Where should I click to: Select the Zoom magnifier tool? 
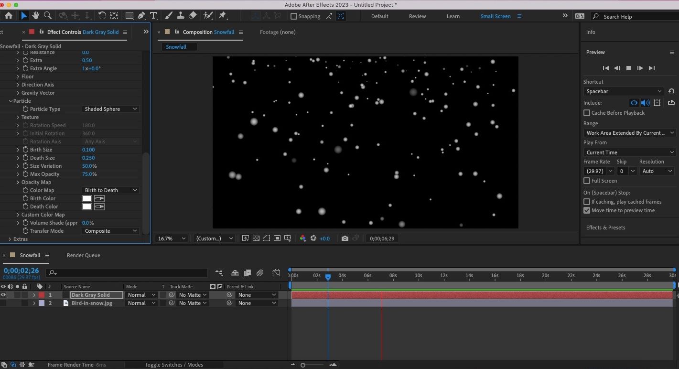(48, 16)
